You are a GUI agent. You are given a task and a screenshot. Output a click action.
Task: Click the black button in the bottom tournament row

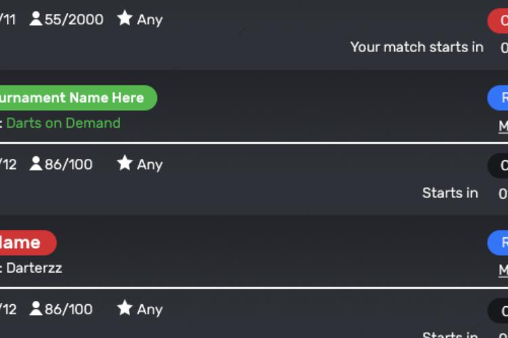[498, 310]
